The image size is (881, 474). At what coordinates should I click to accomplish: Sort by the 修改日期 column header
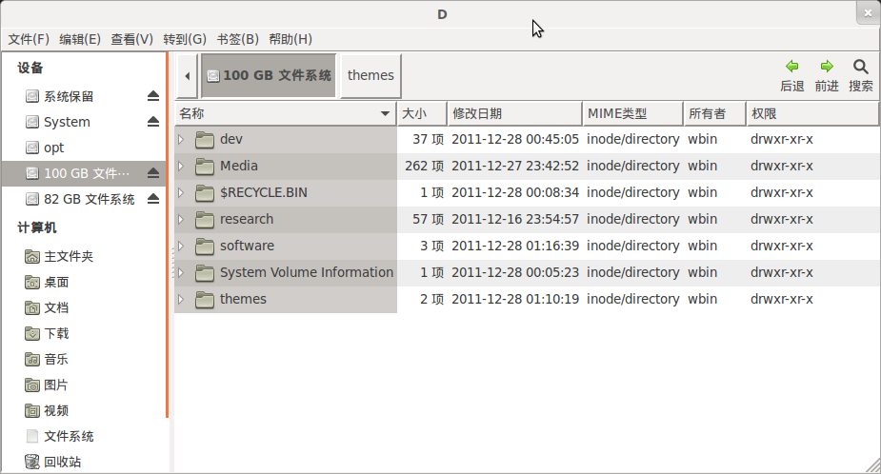[x=514, y=114]
